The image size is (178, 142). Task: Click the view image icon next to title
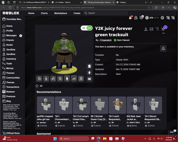point(151,29)
